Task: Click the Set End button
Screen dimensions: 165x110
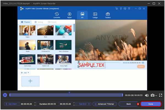Action: (x=84, y=104)
